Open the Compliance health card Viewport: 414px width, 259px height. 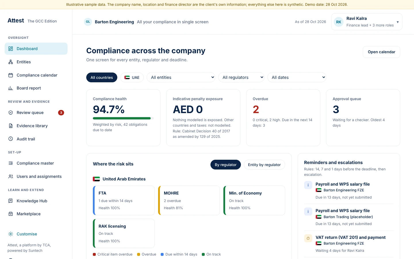(x=123, y=118)
